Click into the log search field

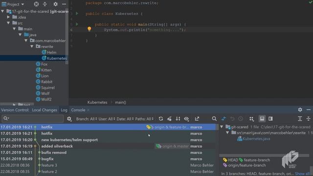(33, 118)
